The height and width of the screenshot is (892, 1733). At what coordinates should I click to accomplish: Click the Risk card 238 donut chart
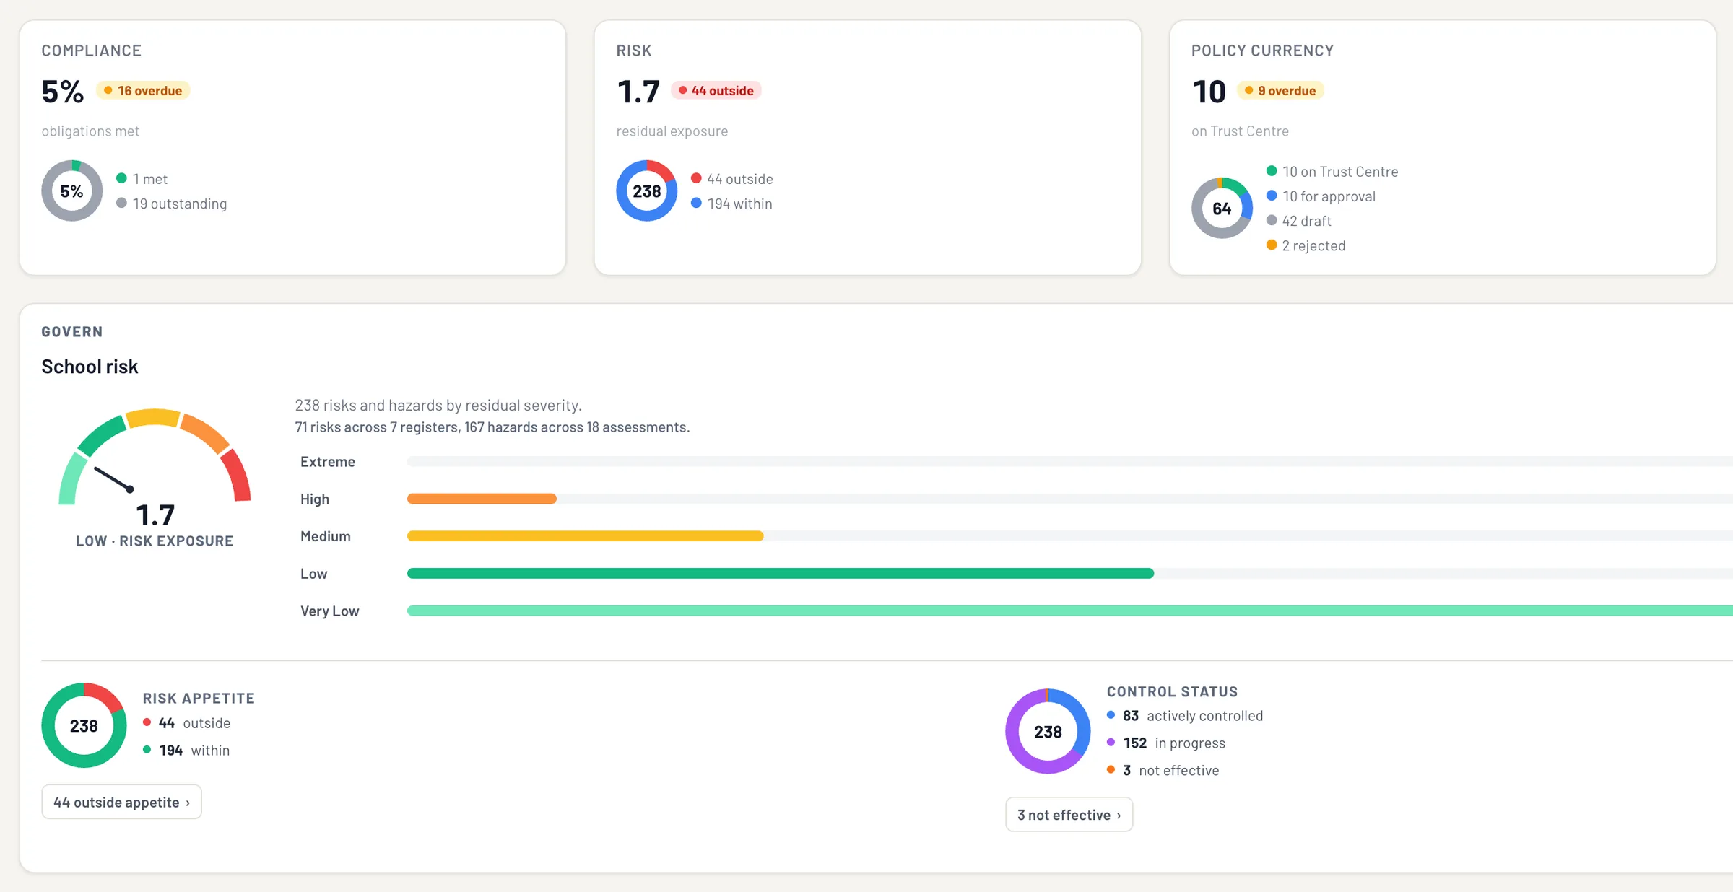(646, 191)
